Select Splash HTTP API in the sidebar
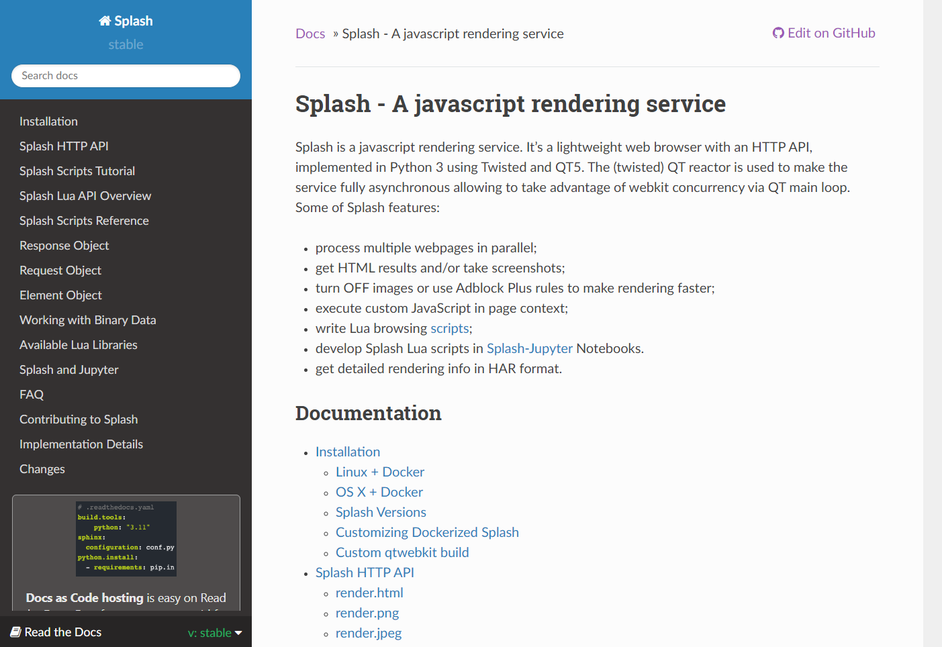The image size is (942, 647). [64, 146]
